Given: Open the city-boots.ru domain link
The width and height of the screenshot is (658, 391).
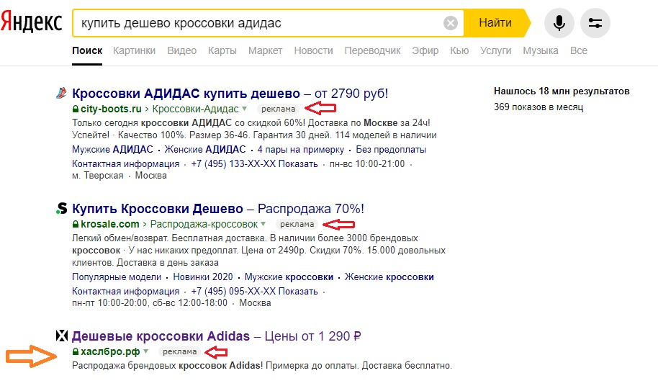Looking at the screenshot, I should [x=111, y=109].
